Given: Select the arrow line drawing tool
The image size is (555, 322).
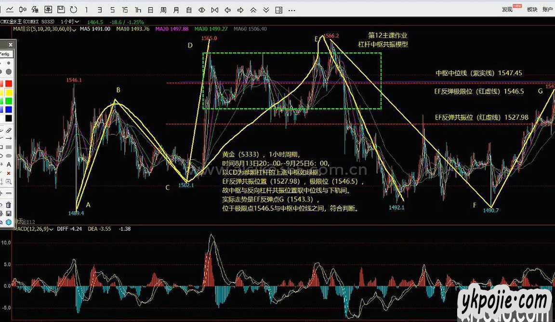Looking at the screenshot, I should (9, 139).
